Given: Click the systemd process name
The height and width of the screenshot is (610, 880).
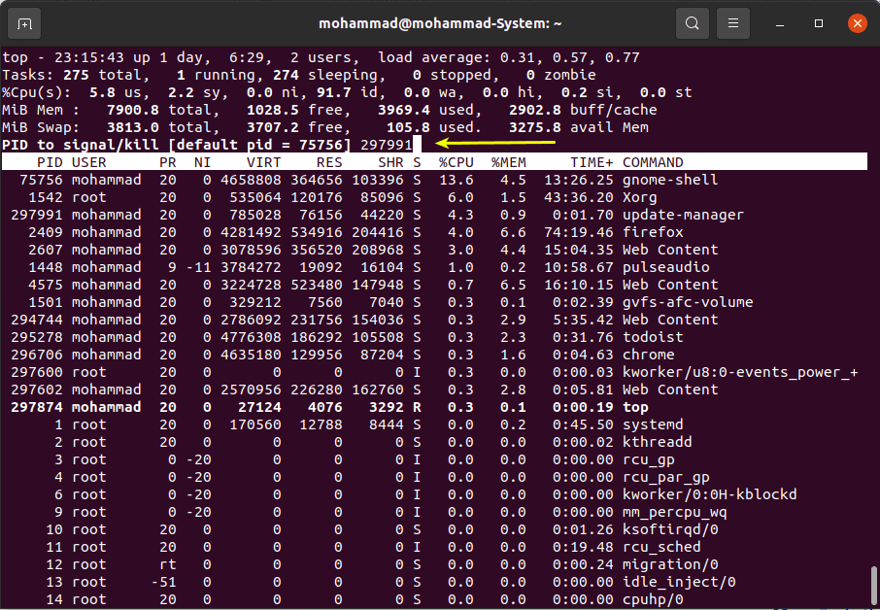Looking at the screenshot, I should (653, 424).
